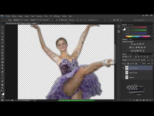Add layer mask icon
The height and width of the screenshot is (116, 154).
point(137,100)
